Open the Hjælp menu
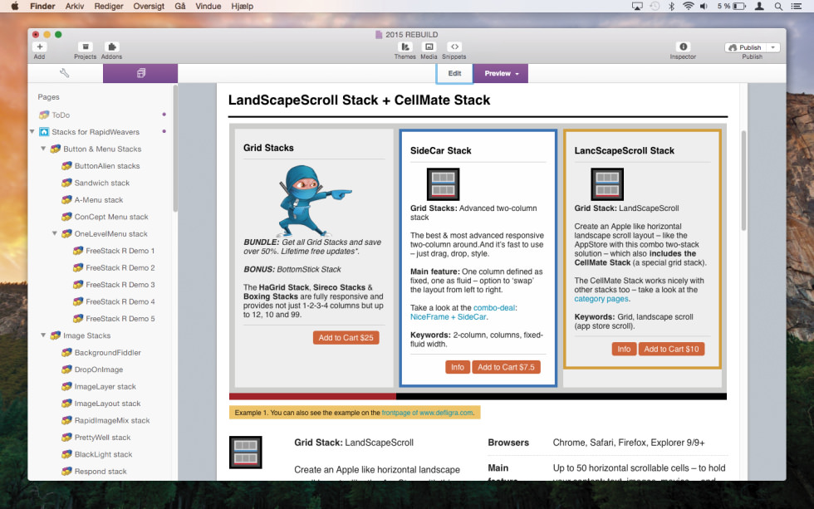Image resolution: width=814 pixels, height=509 pixels. tap(243, 6)
